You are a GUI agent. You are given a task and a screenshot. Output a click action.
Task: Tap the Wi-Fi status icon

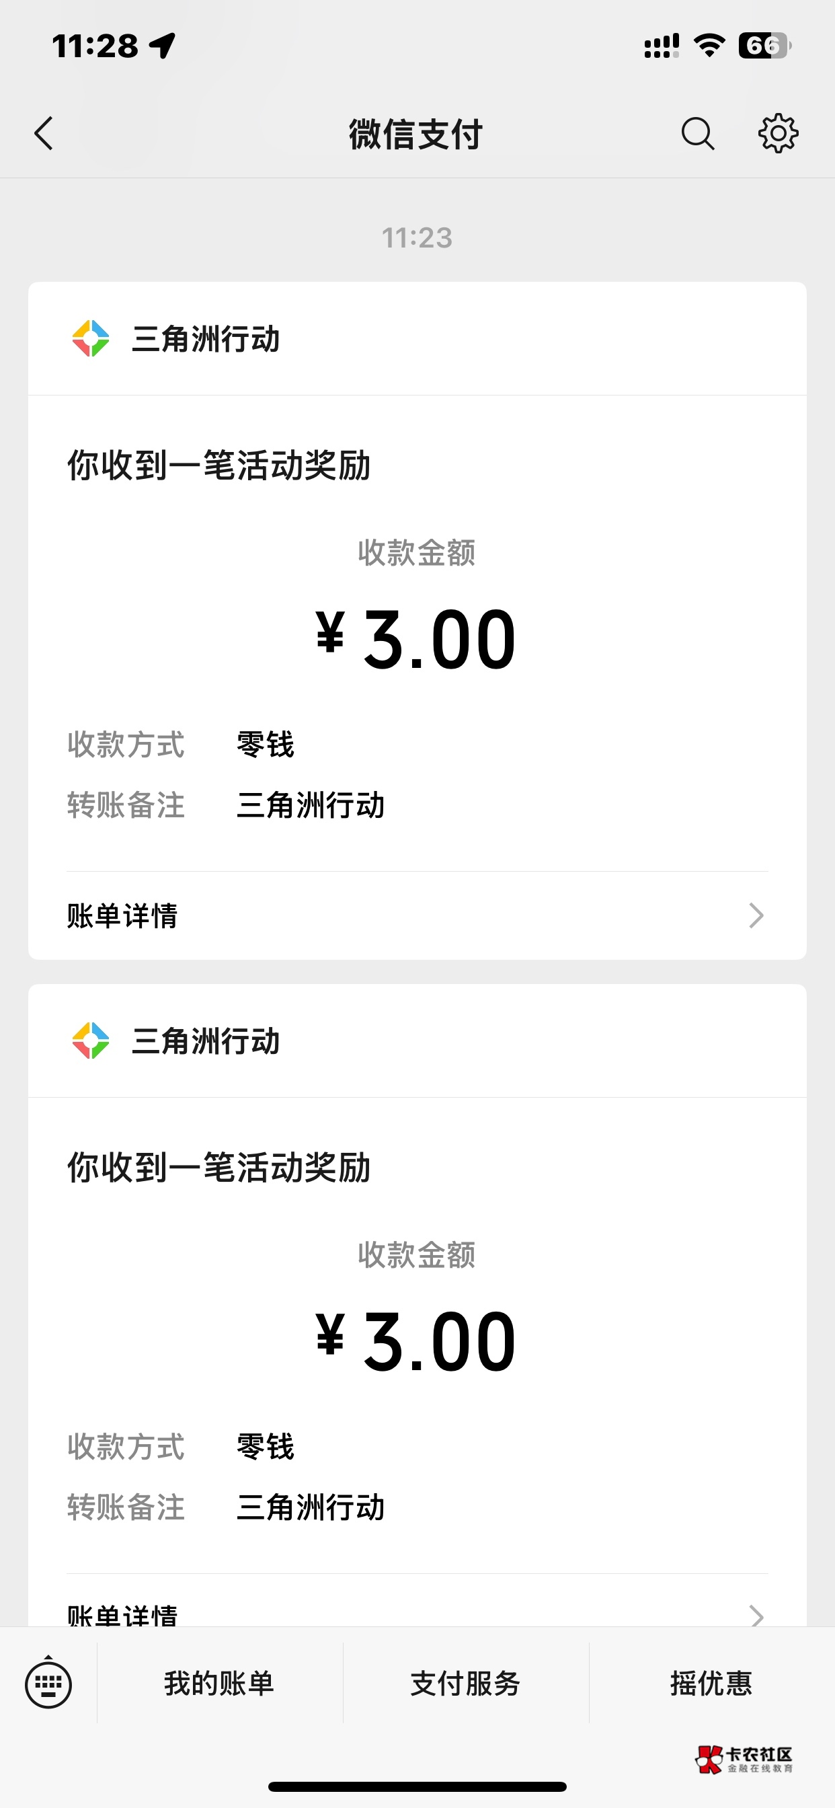click(x=709, y=46)
